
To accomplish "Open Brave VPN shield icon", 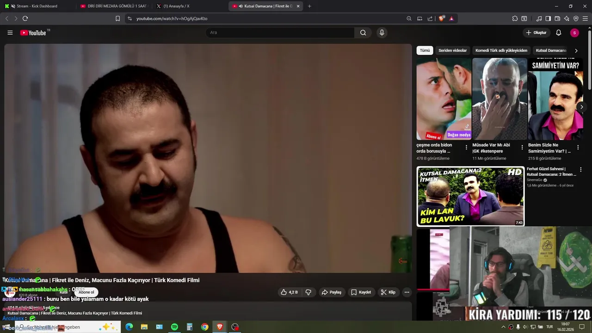I will coord(576,18).
